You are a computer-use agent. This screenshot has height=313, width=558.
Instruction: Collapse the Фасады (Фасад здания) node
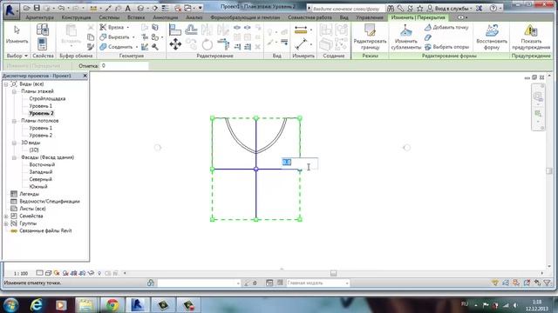(14, 157)
